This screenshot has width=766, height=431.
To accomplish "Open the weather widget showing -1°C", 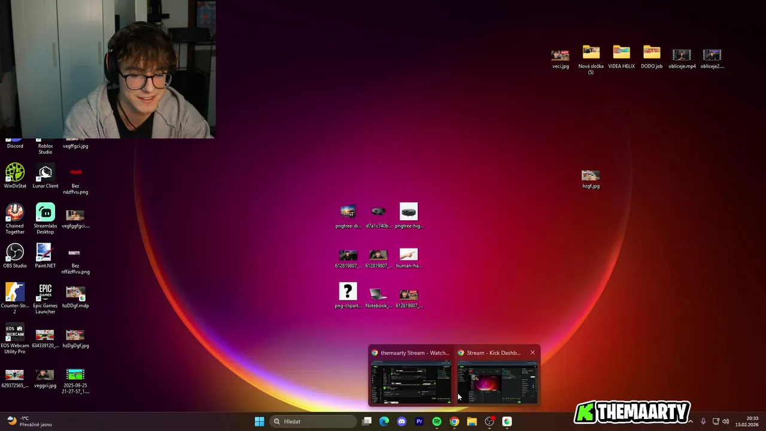I will pos(30,421).
